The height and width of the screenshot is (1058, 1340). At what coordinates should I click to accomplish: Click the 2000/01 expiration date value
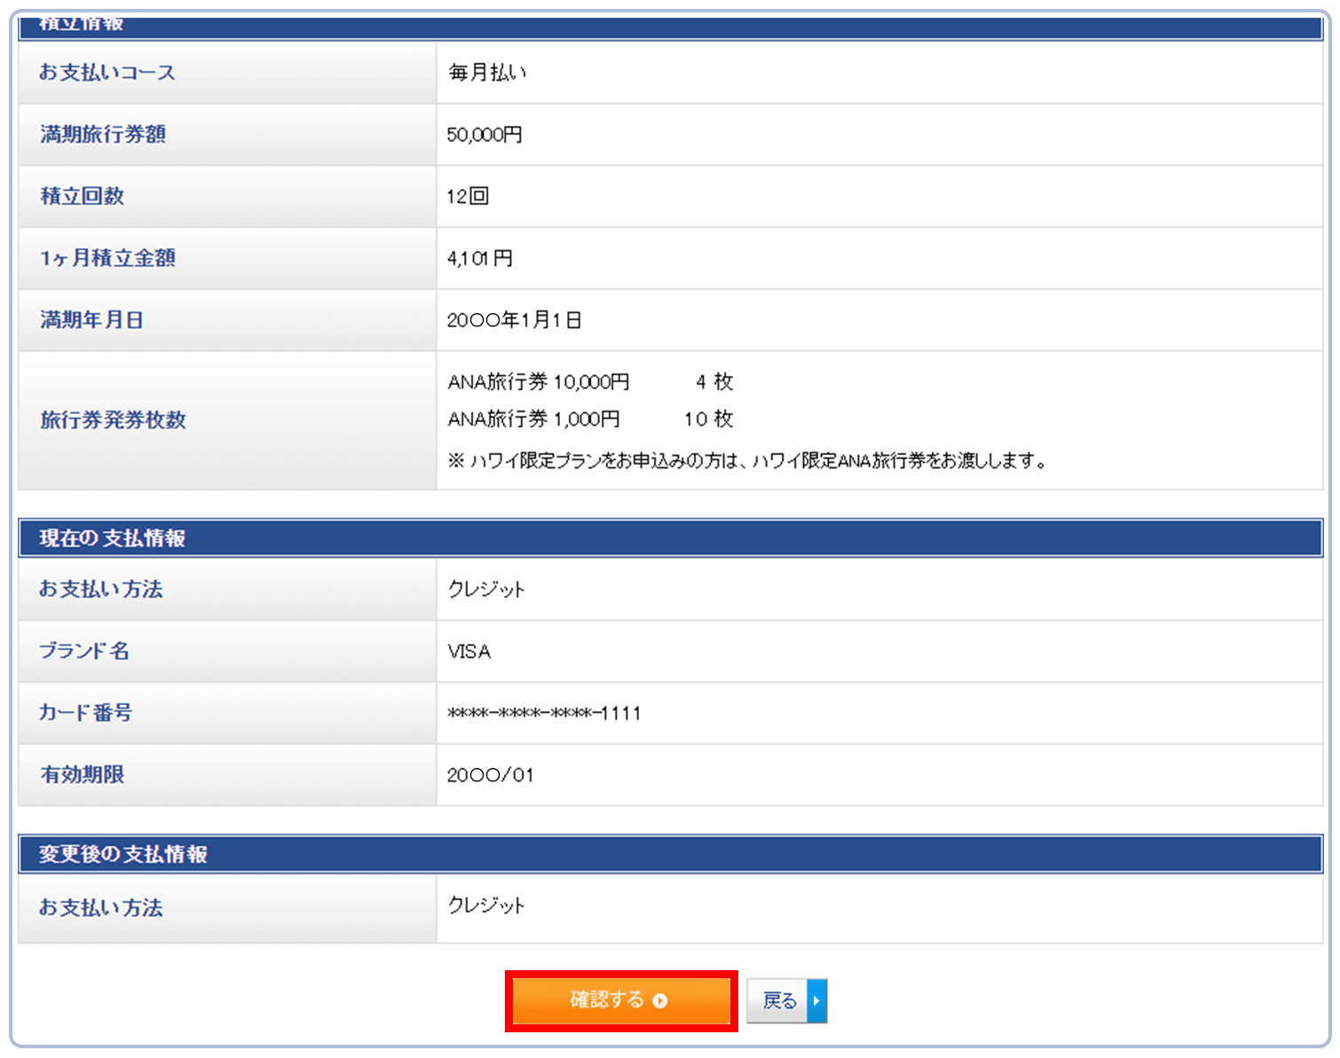[490, 775]
